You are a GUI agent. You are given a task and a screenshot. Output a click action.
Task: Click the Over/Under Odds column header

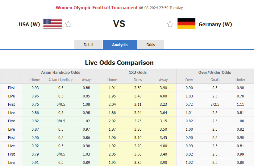click(215, 73)
